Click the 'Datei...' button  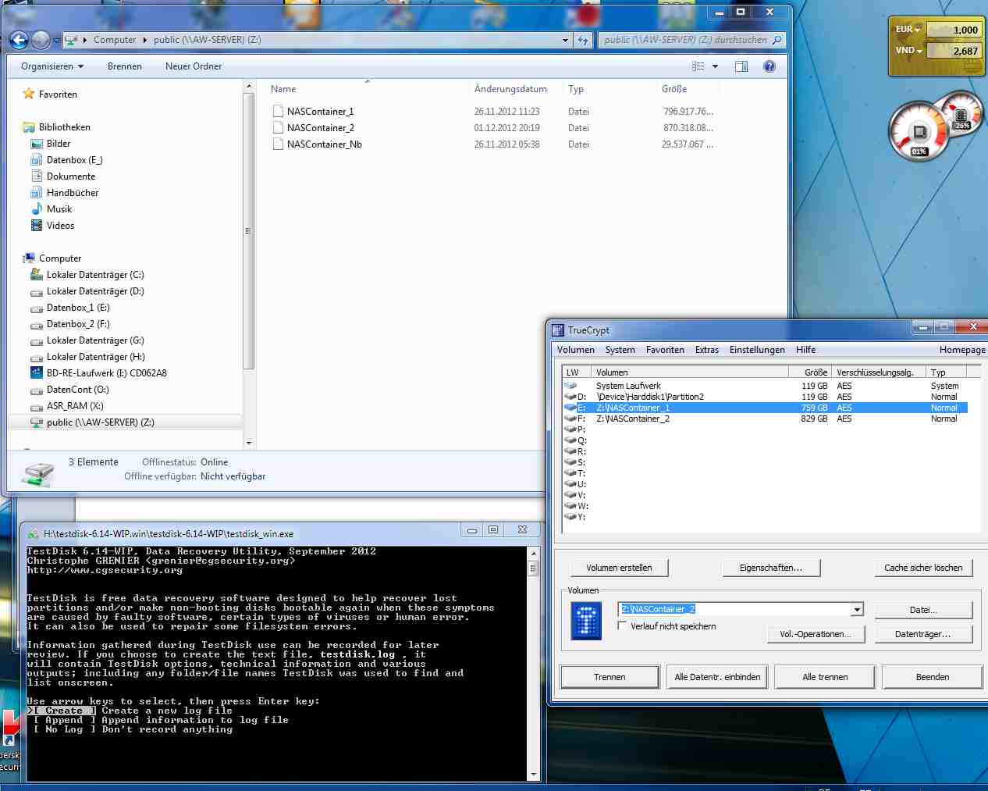[x=923, y=610]
